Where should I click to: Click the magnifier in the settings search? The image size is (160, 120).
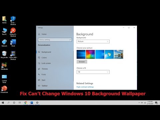(70, 40)
